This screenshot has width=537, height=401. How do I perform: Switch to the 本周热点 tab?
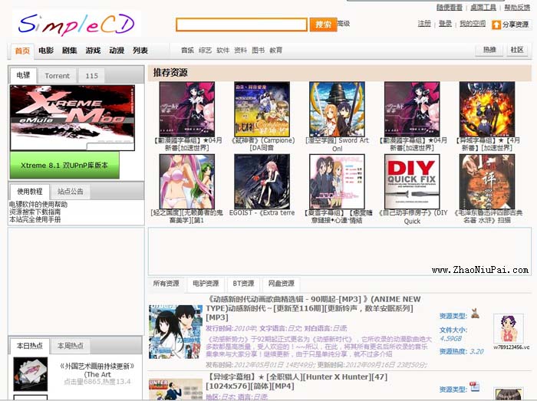coord(71,346)
